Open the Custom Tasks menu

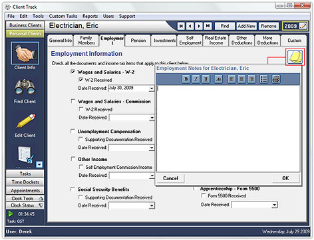(x=63, y=16)
